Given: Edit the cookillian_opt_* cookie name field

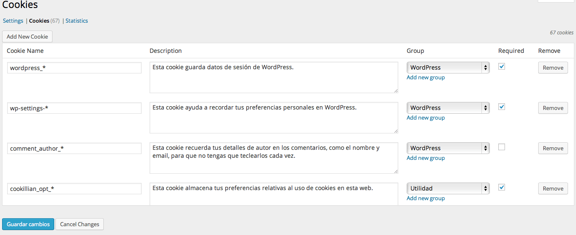Looking at the screenshot, I should (74, 188).
